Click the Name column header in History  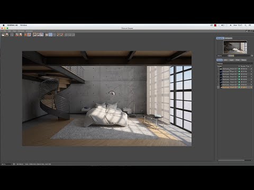(220, 66)
